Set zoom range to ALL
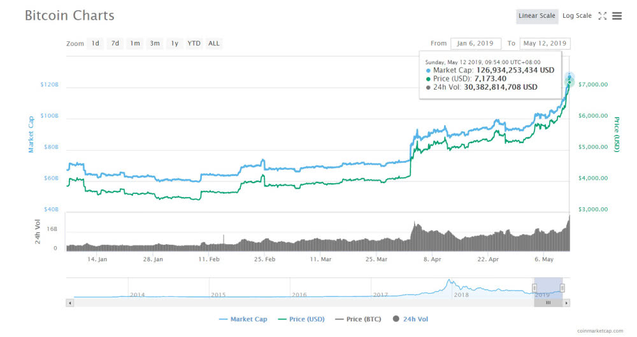637x337 pixels. click(x=213, y=43)
